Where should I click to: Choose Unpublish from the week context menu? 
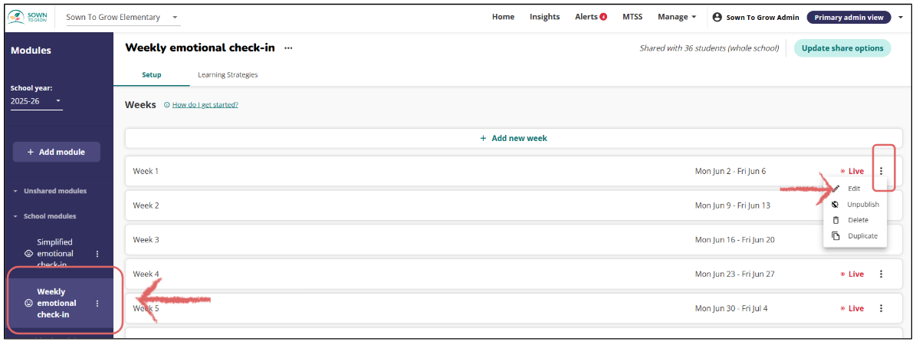tap(854, 204)
